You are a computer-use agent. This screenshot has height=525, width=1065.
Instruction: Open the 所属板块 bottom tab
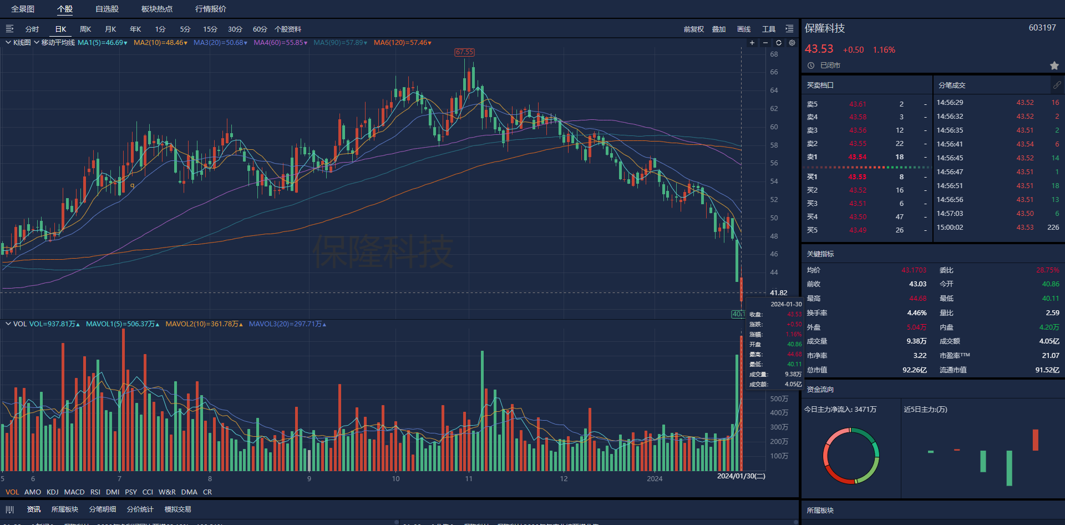(x=65, y=509)
